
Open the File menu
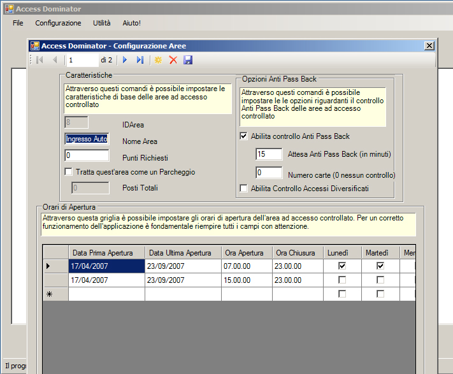pyautogui.click(x=18, y=23)
